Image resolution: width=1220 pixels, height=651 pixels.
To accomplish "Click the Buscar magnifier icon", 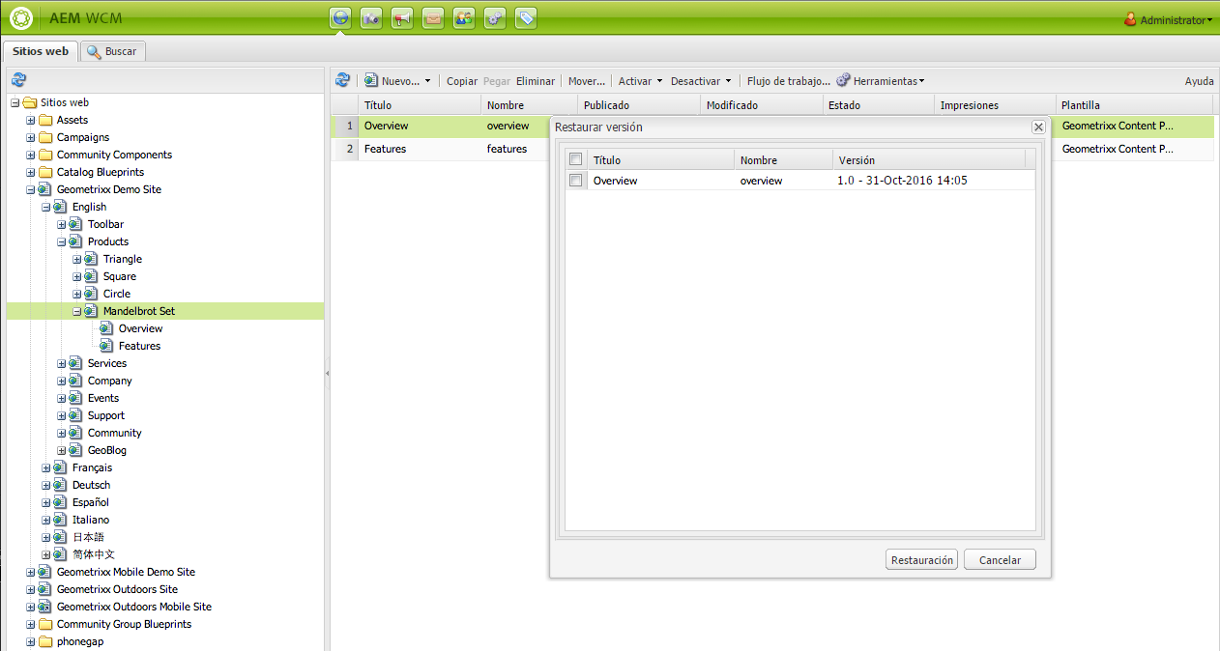I will pos(94,51).
